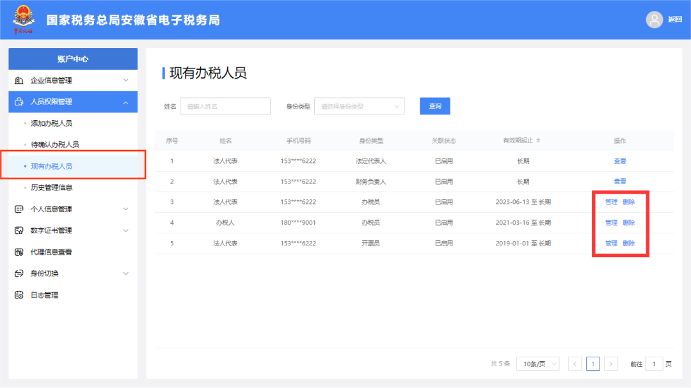691x388 pixels.
Task: Click 管理 for row 5 开票员
Action: point(611,243)
